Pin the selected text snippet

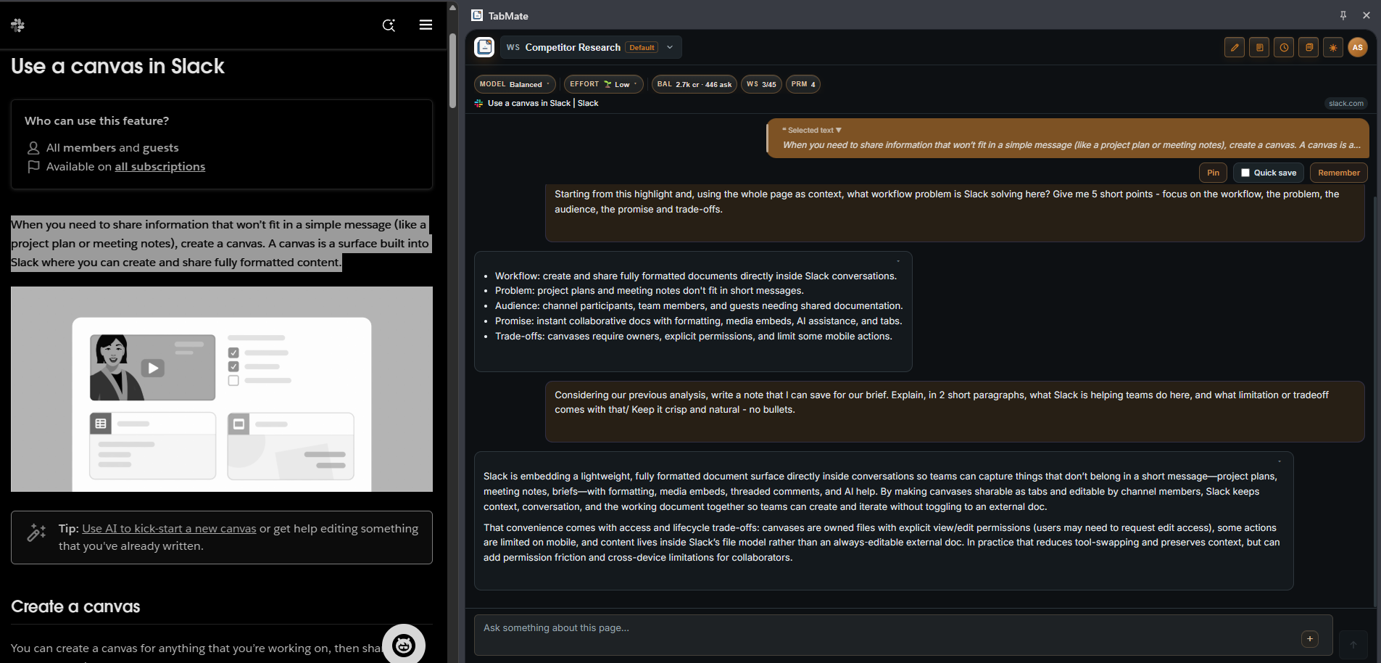click(1213, 173)
